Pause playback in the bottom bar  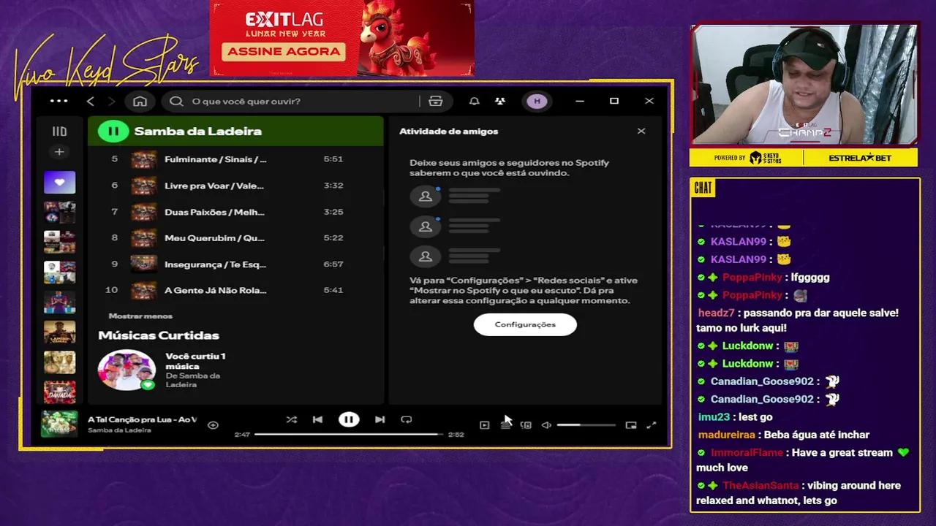click(349, 419)
